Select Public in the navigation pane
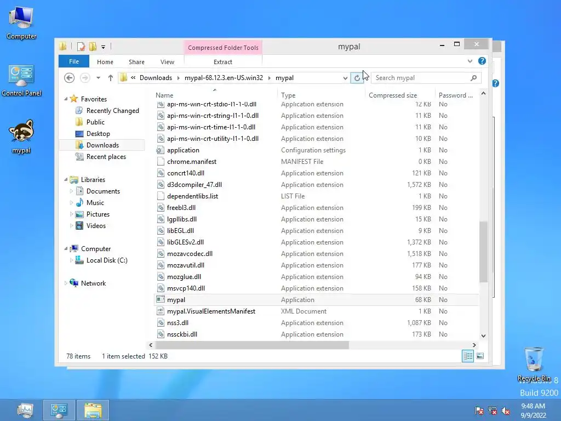The image size is (561, 421). pyautogui.click(x=95, y=122)
